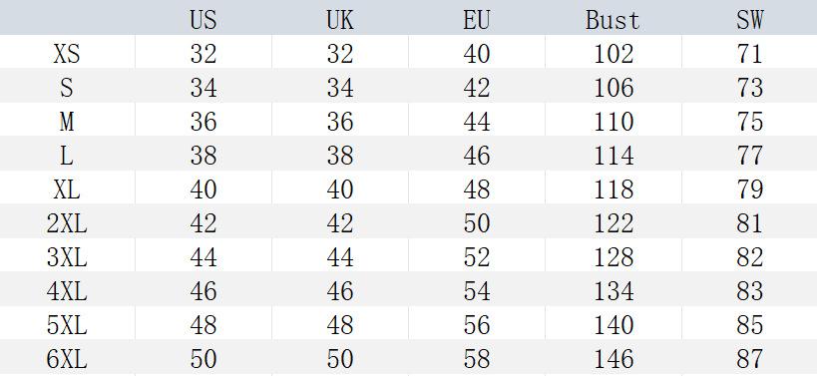Click the S size row label
817x376 pixels.
[67, 88]
